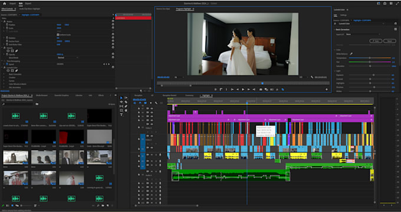Viewport: 401px width, 212px height.
Task: Toggle Position stopwatch animation
Action: (7, 25)
